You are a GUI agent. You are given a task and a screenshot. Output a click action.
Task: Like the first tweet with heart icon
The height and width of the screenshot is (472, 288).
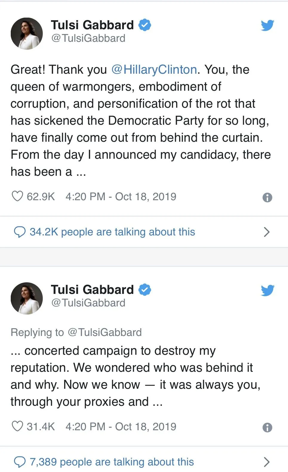(17, 196)
